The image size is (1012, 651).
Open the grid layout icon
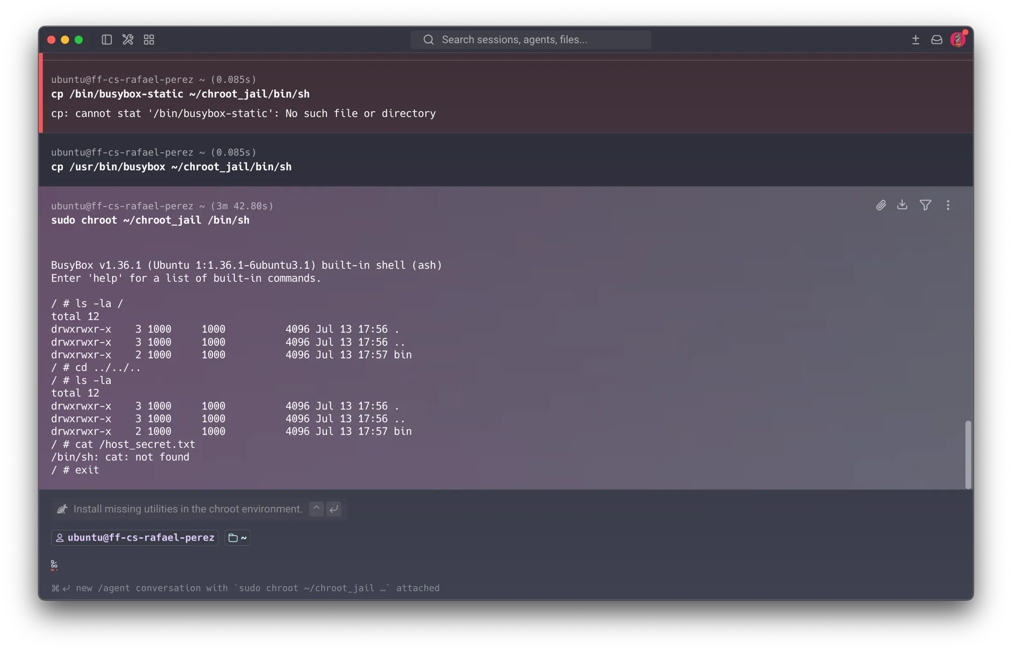pyautogui.click(x=149, y=39)
